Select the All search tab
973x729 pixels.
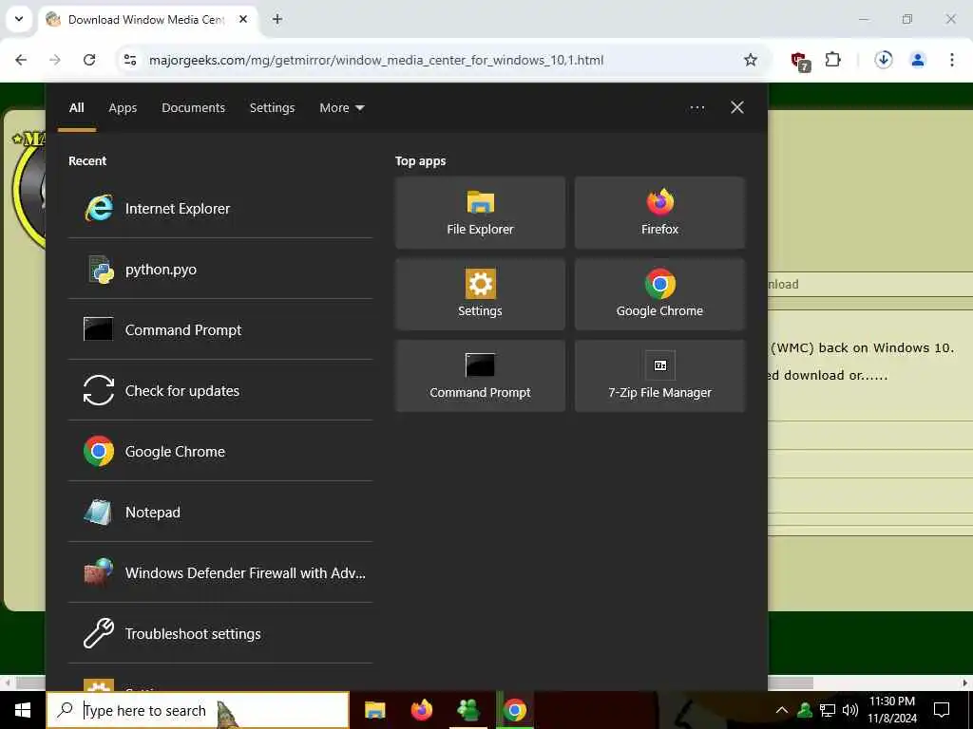point(76,108)
